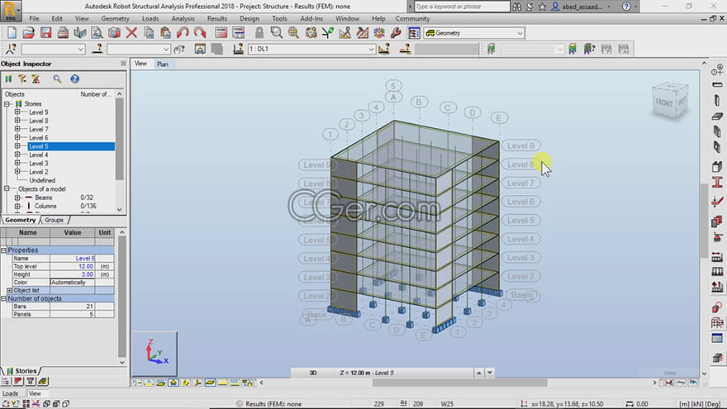Click the I-beam sections icon in right toolbar
Image resolution: width=727 pixels, height=409 pixels.
[717, 183]
